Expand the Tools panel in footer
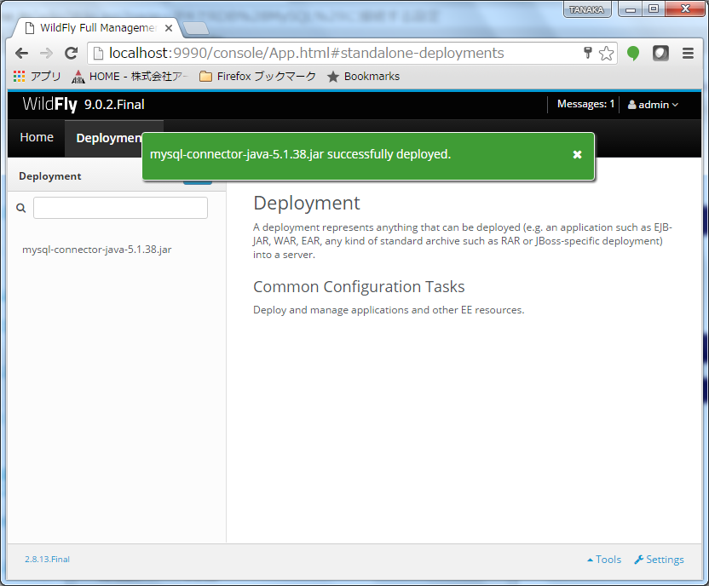The height and width of the screenshot is (586, 709). pyautogui.click(x=604, y=560)
